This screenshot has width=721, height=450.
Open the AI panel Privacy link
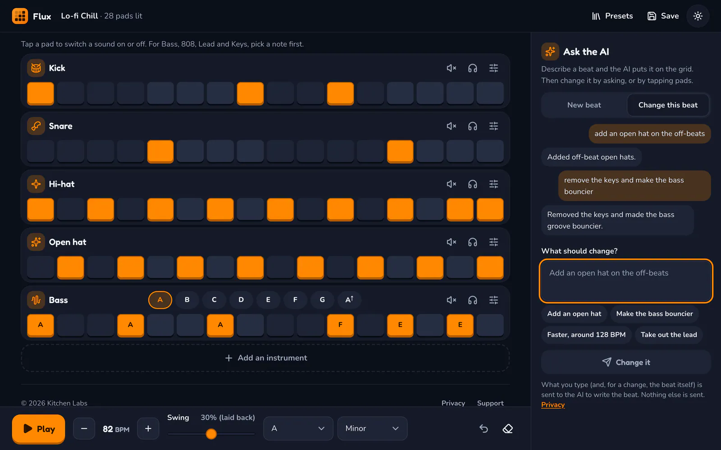553,405
